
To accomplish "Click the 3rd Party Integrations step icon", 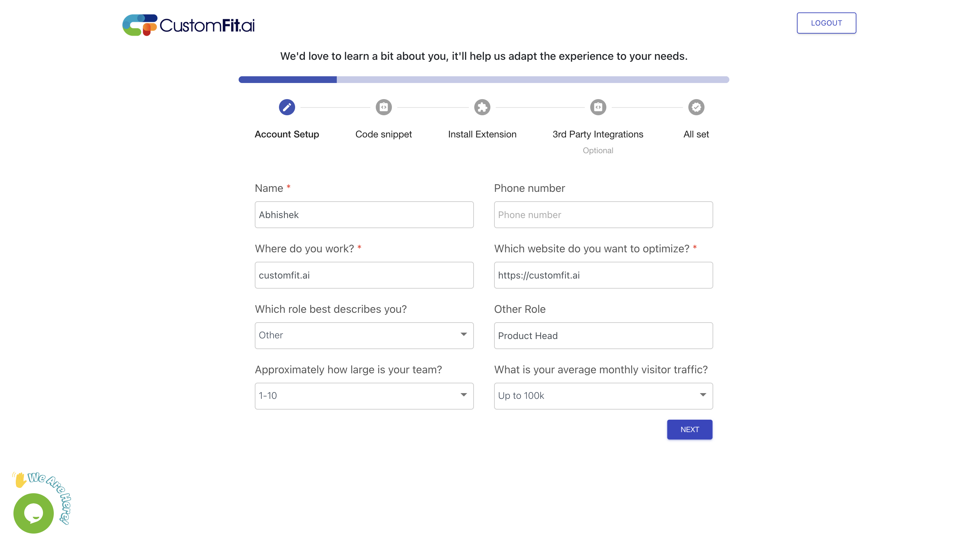I will point(598,108).
